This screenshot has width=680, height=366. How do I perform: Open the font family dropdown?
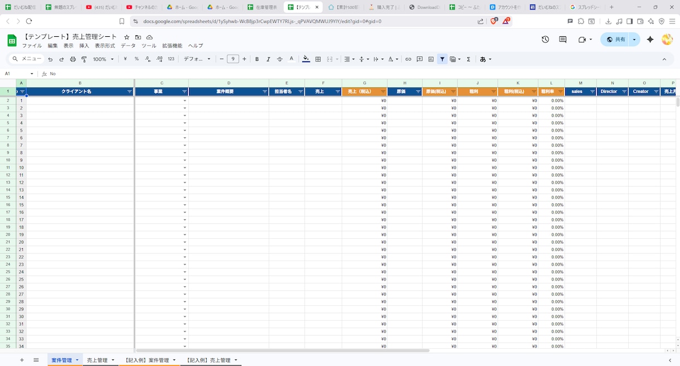197,59
